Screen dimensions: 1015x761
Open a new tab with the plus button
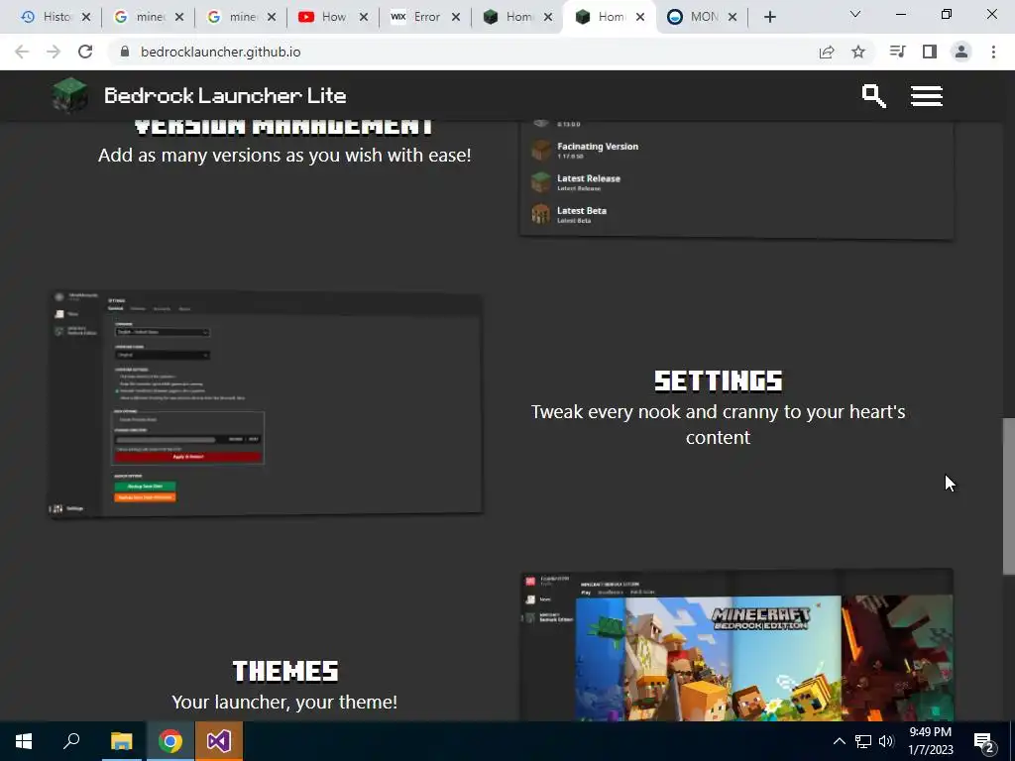tap(769, 17)
